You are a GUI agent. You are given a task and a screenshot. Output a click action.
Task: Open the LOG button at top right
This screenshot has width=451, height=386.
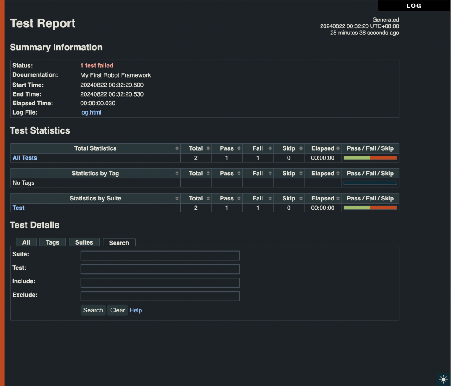pos(414,6)
